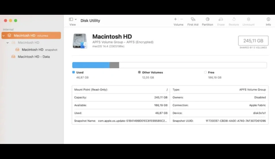Click the green zoom window button

pos(16,21)
